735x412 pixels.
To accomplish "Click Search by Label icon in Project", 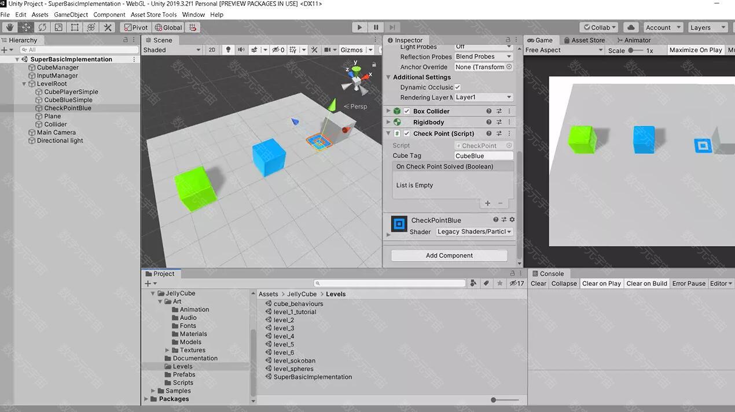I will [487, 283].
